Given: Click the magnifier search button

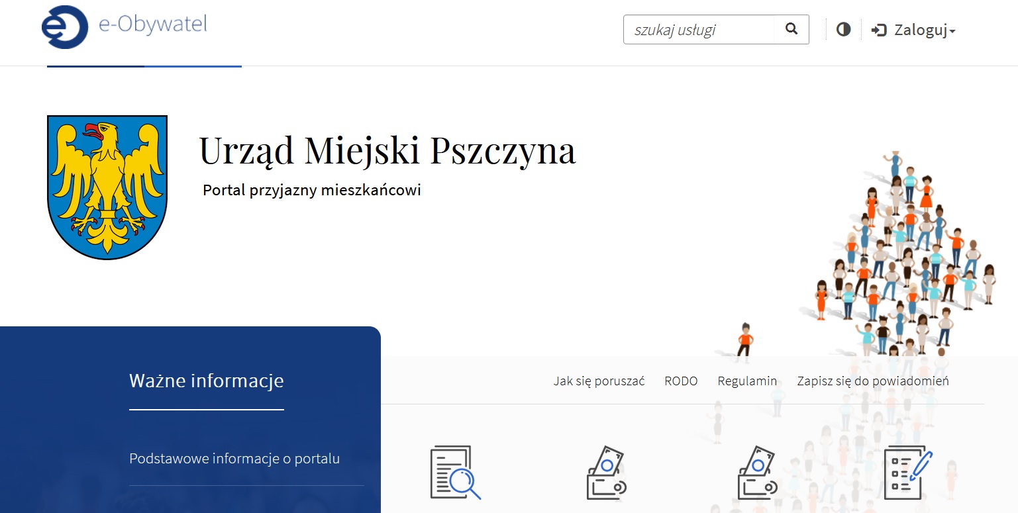Looking at the screenshot, I should (x=791, y=29).
